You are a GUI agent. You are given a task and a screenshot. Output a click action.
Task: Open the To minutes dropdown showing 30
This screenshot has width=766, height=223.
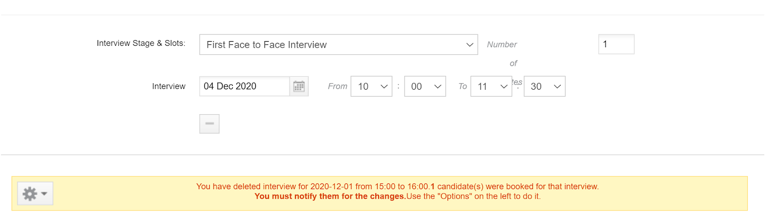(544, 86)
